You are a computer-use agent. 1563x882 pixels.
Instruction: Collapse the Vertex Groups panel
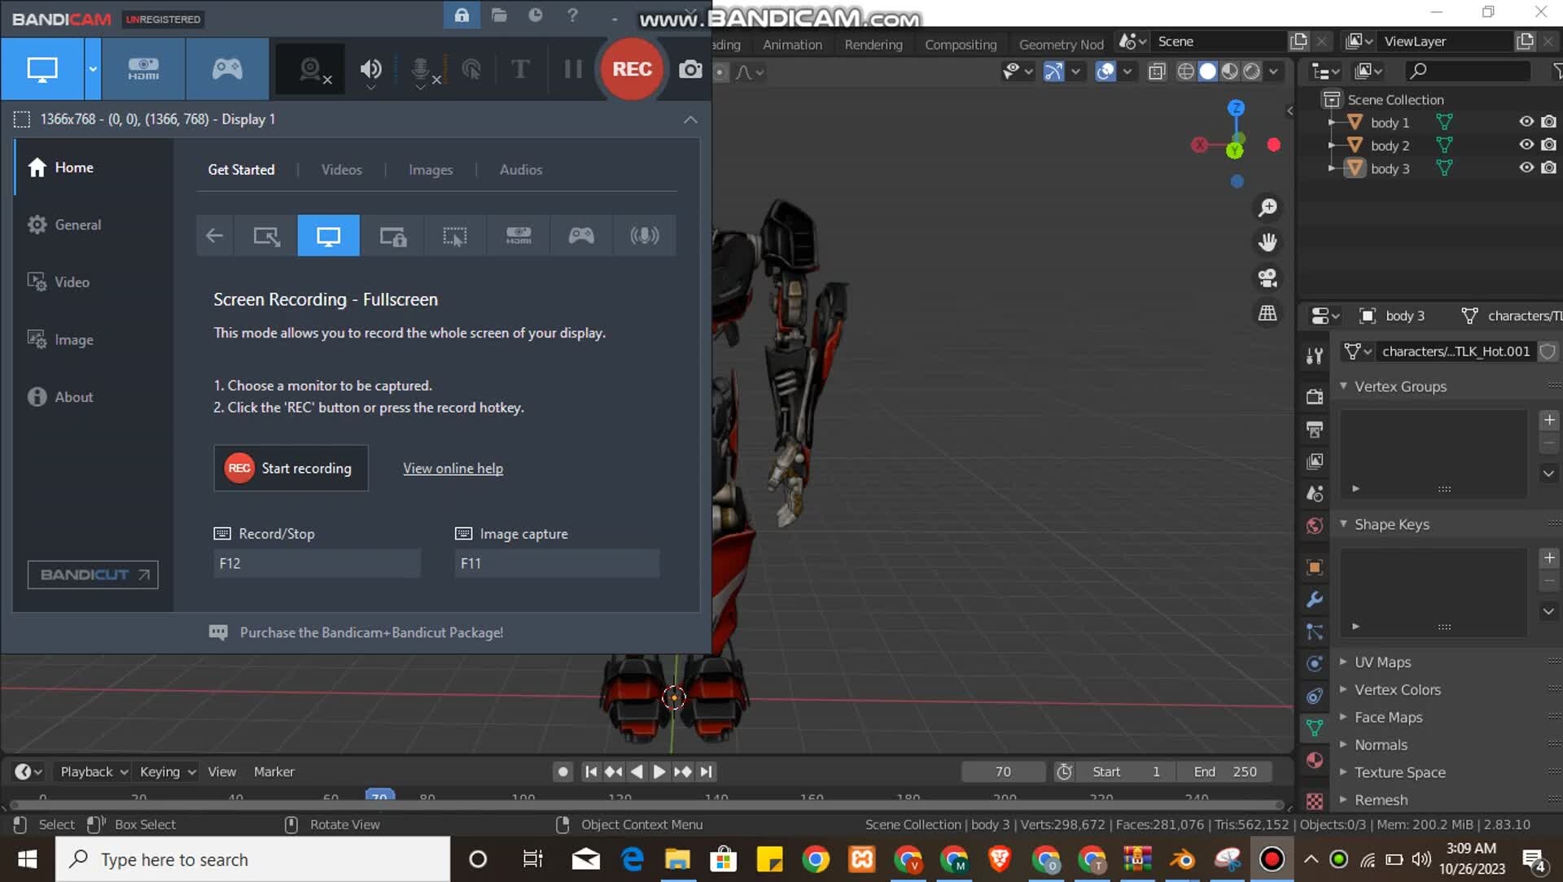[1399, 386]
